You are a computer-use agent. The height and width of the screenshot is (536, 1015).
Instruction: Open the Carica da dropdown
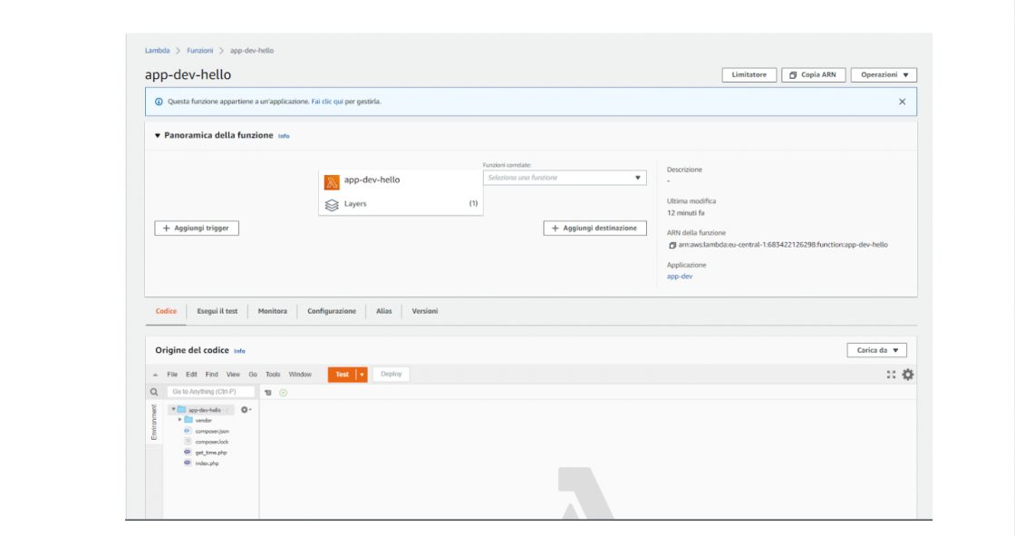pos(876,350)
